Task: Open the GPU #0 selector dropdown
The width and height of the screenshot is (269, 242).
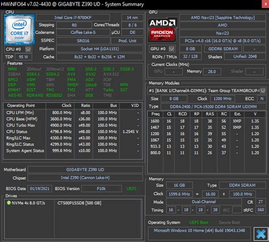Action: (x=171, y=49)
